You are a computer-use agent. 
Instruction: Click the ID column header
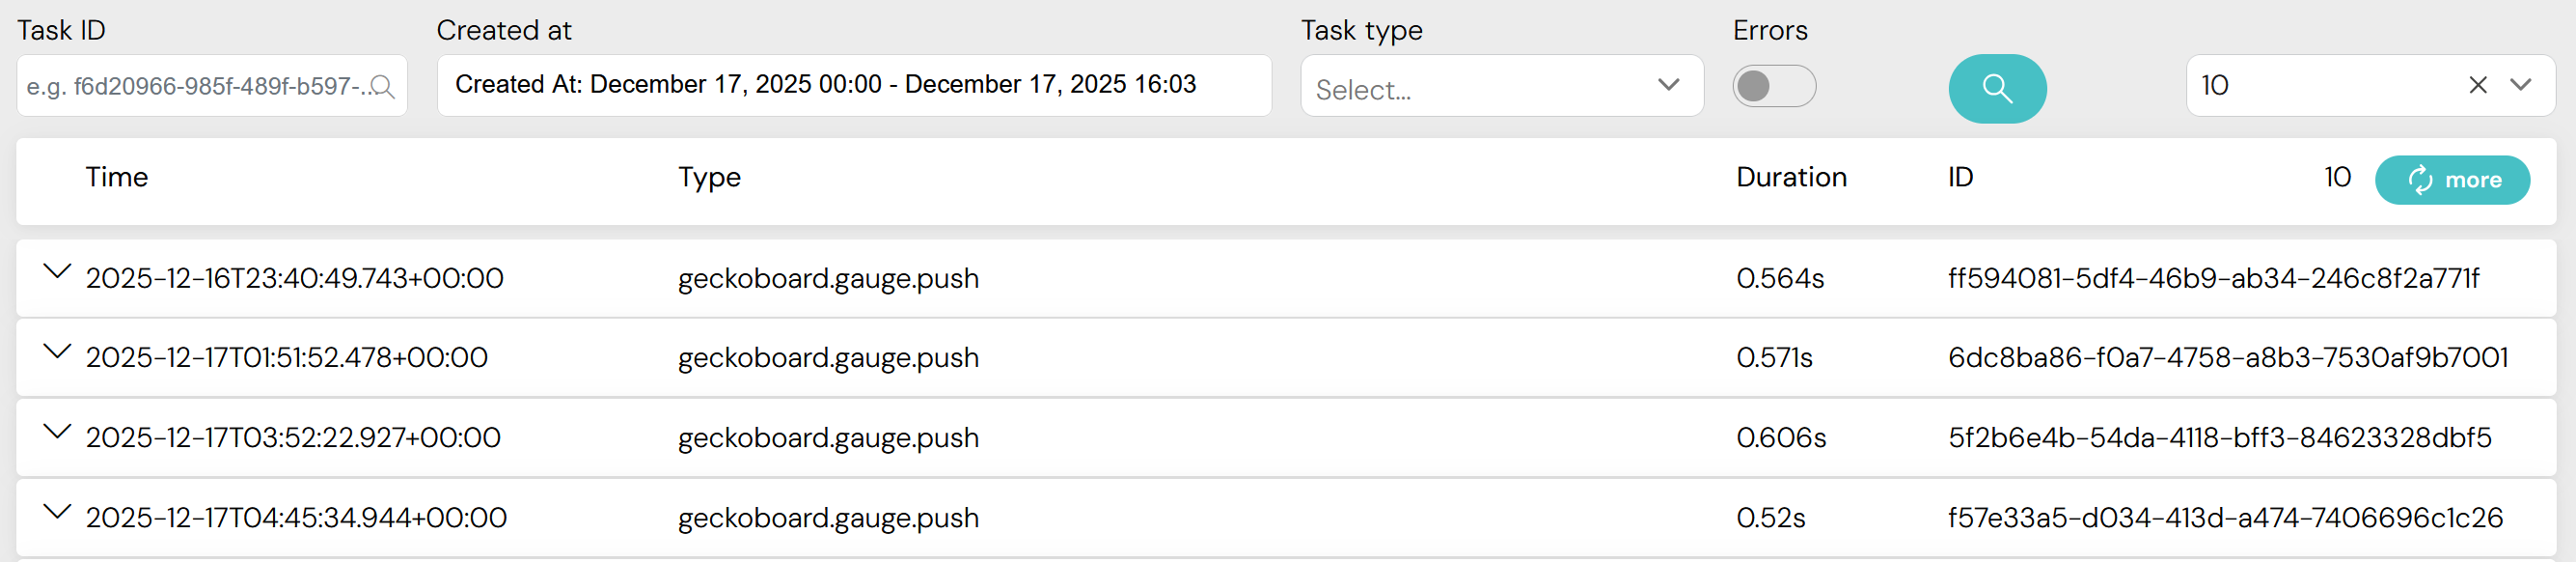(x=1959, y=177)
